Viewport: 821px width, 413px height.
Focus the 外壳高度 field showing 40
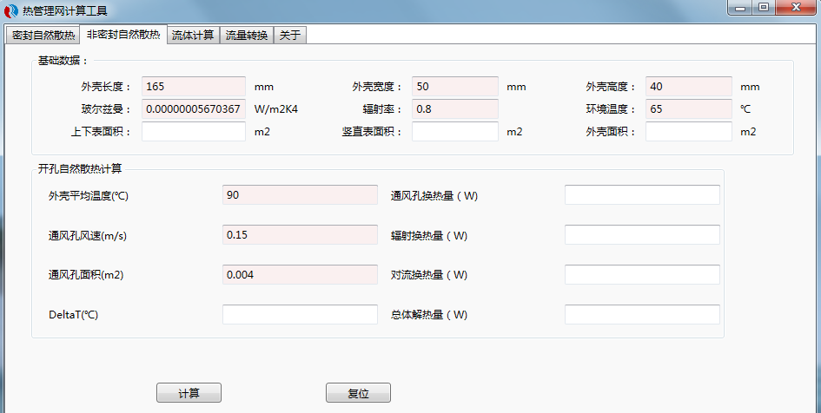pos(689,86)
